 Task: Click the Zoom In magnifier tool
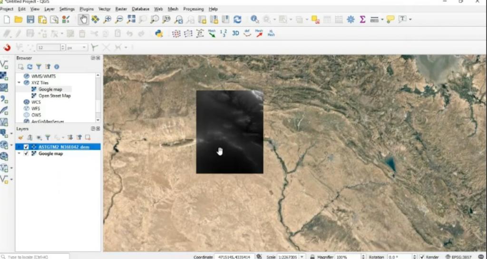click(x=107, y=19)
